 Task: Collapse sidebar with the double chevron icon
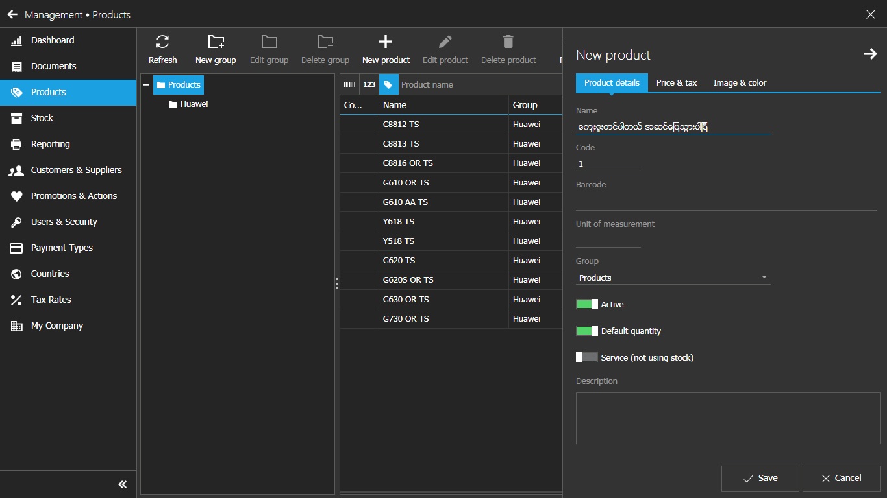[x=122, y=484]
